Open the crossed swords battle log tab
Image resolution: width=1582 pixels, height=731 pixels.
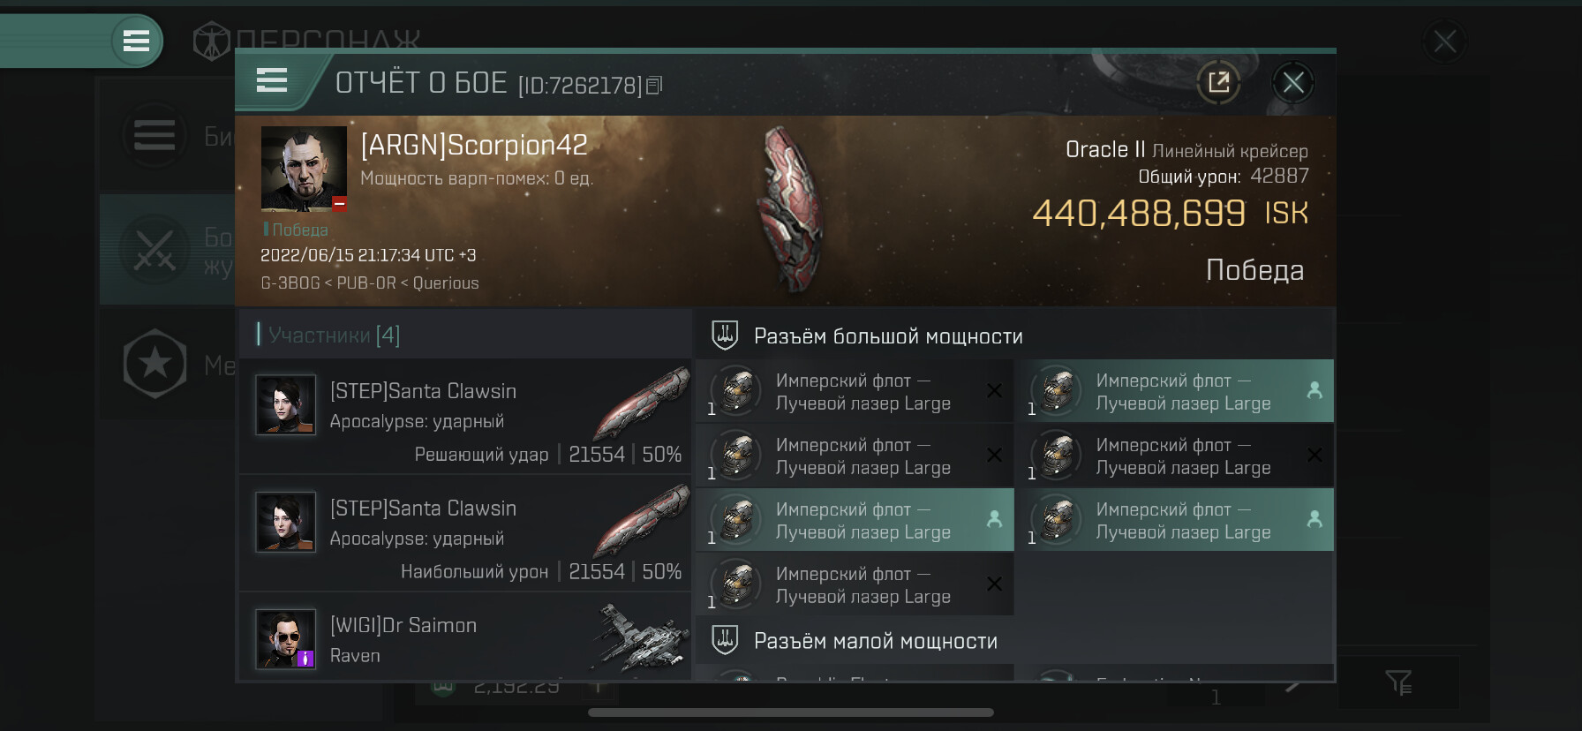(x=154, y=250)
